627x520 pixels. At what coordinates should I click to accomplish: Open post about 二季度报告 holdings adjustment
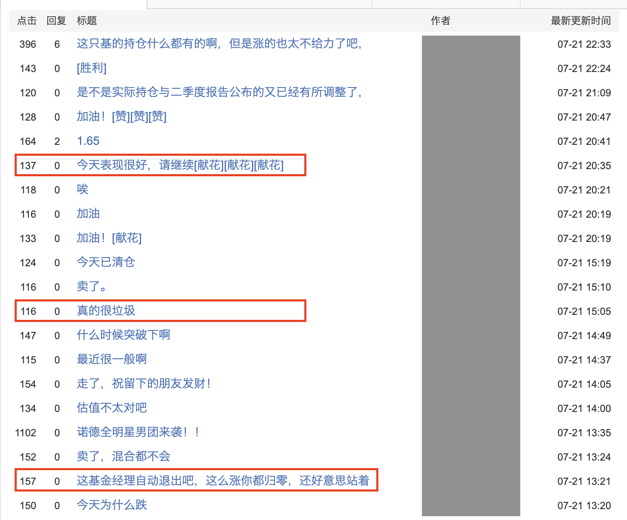click(x=219, y=92)
